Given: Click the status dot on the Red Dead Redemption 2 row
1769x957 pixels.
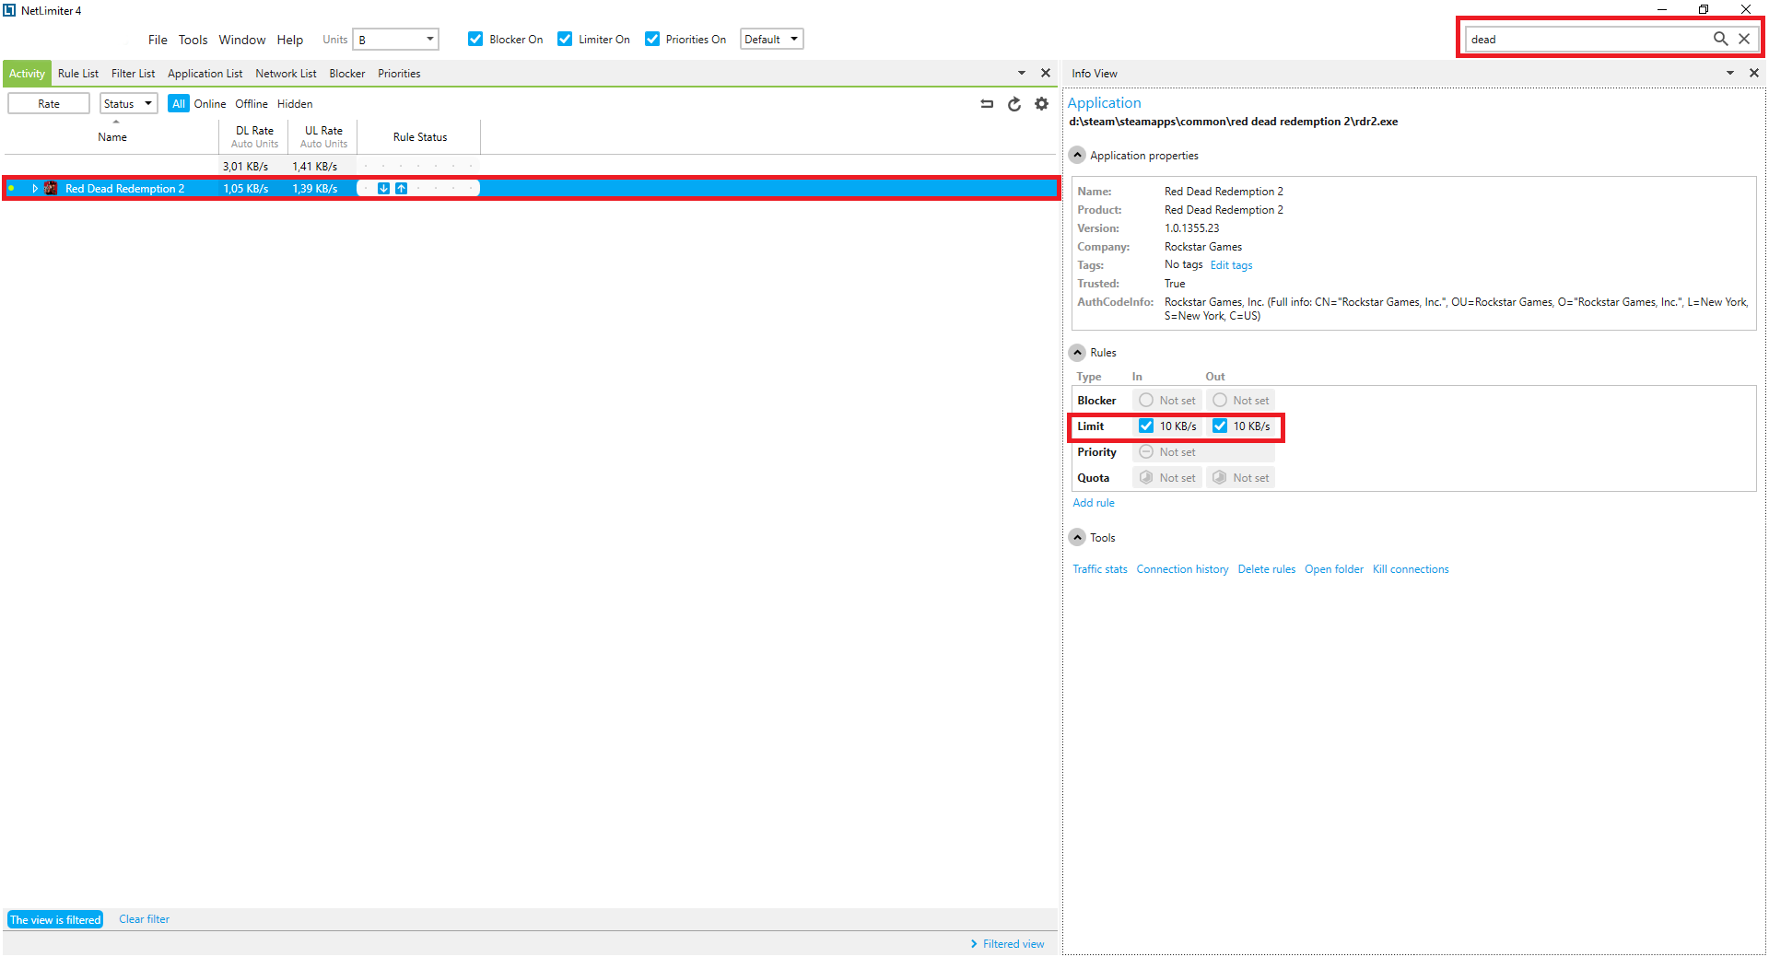Looking at the screenshot, I should pyautogui.click(x=11, y=189).
